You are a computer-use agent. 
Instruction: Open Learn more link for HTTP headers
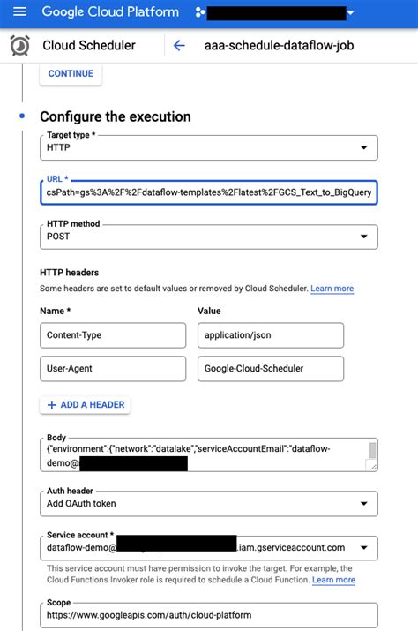click(332, 289)
